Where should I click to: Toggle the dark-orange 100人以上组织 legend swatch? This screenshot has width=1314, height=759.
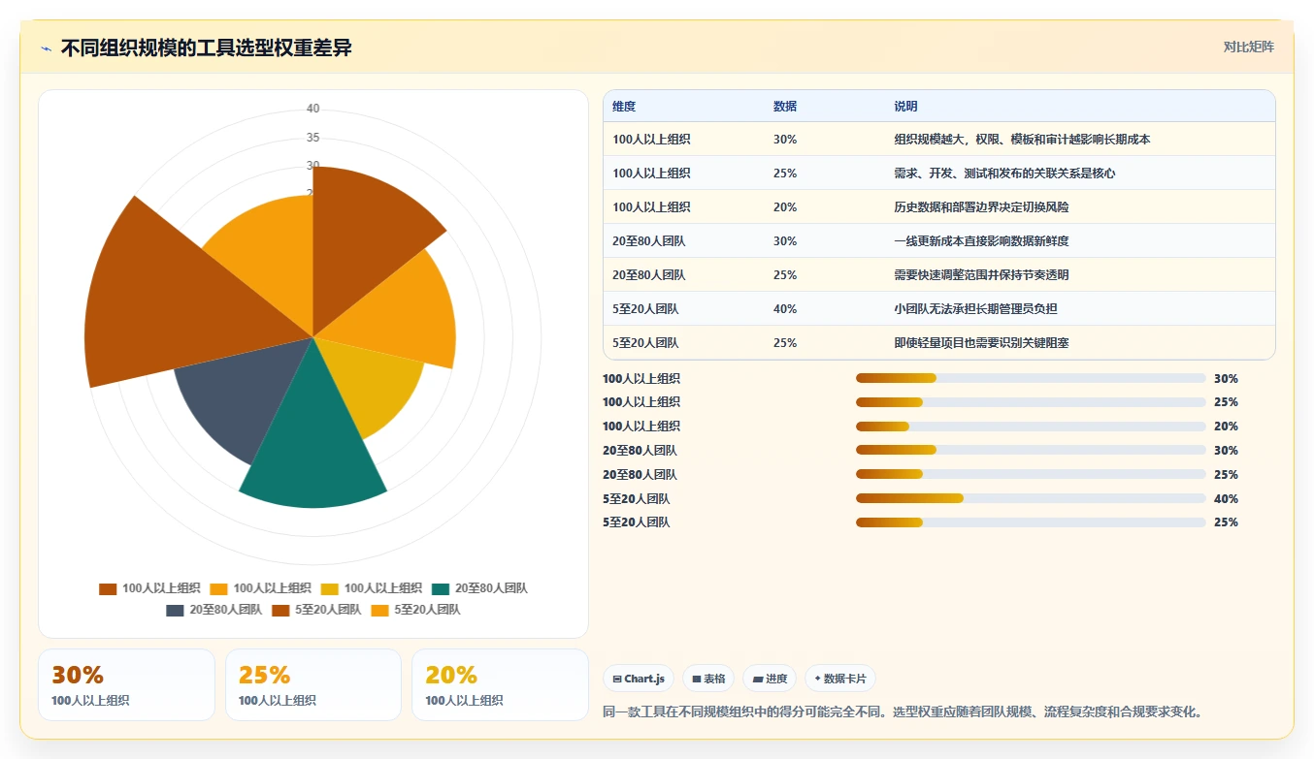[x=108, y=588]
